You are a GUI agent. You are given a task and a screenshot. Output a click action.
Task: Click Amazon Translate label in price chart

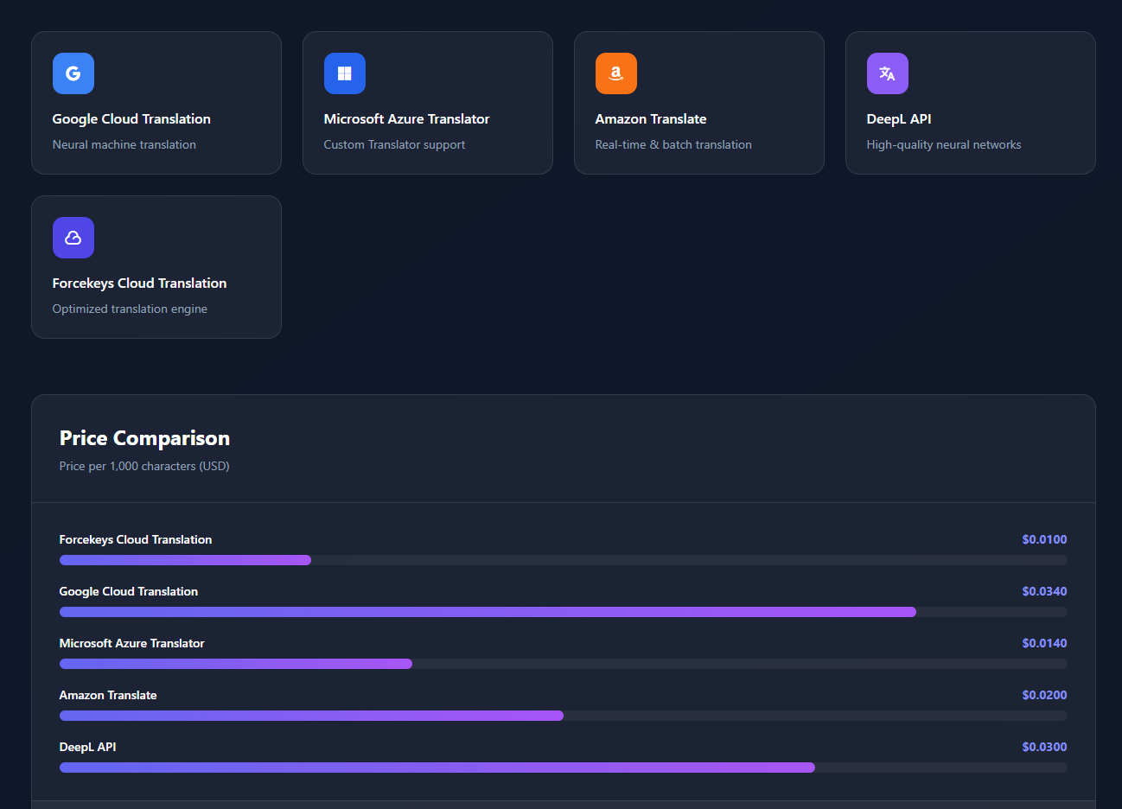[108, 695]
